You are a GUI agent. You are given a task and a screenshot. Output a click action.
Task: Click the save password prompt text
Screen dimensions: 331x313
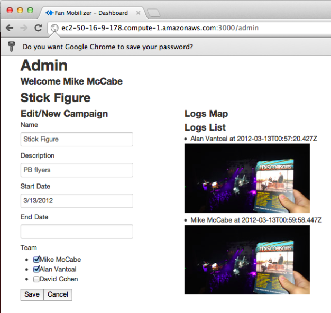tap(108, 47)
